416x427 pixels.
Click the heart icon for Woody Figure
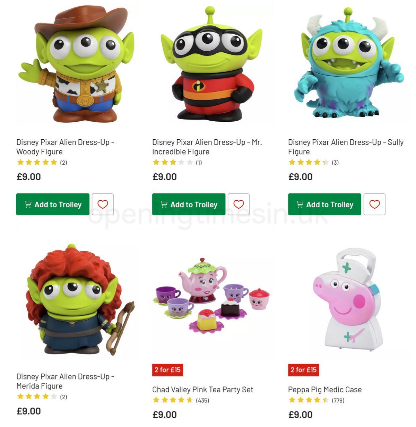pyautogui.click(x=103, y=204)
